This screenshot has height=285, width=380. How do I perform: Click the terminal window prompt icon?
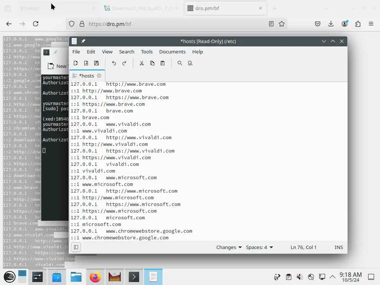tap(46, 52)
